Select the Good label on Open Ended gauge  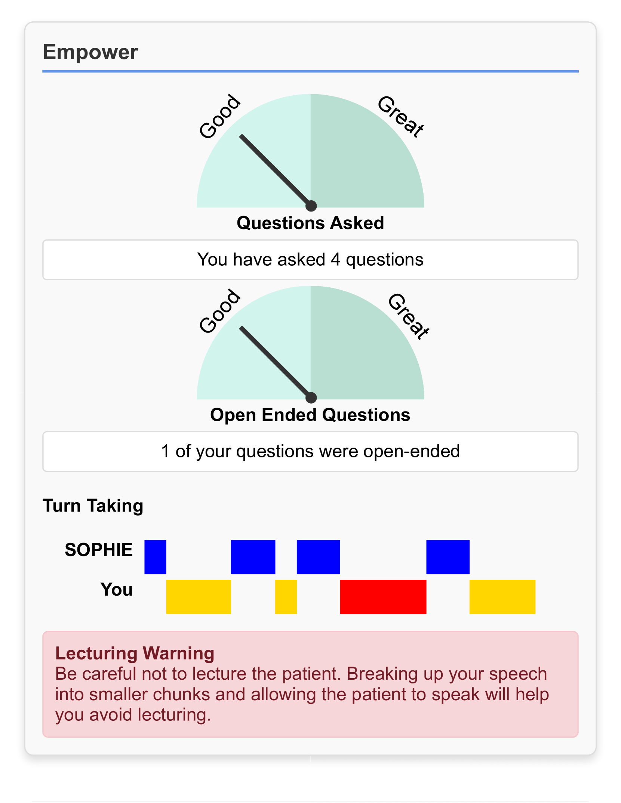(x=219, y=311)
